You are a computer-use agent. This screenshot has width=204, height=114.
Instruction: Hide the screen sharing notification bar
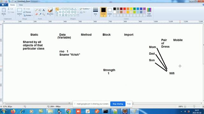129,104
